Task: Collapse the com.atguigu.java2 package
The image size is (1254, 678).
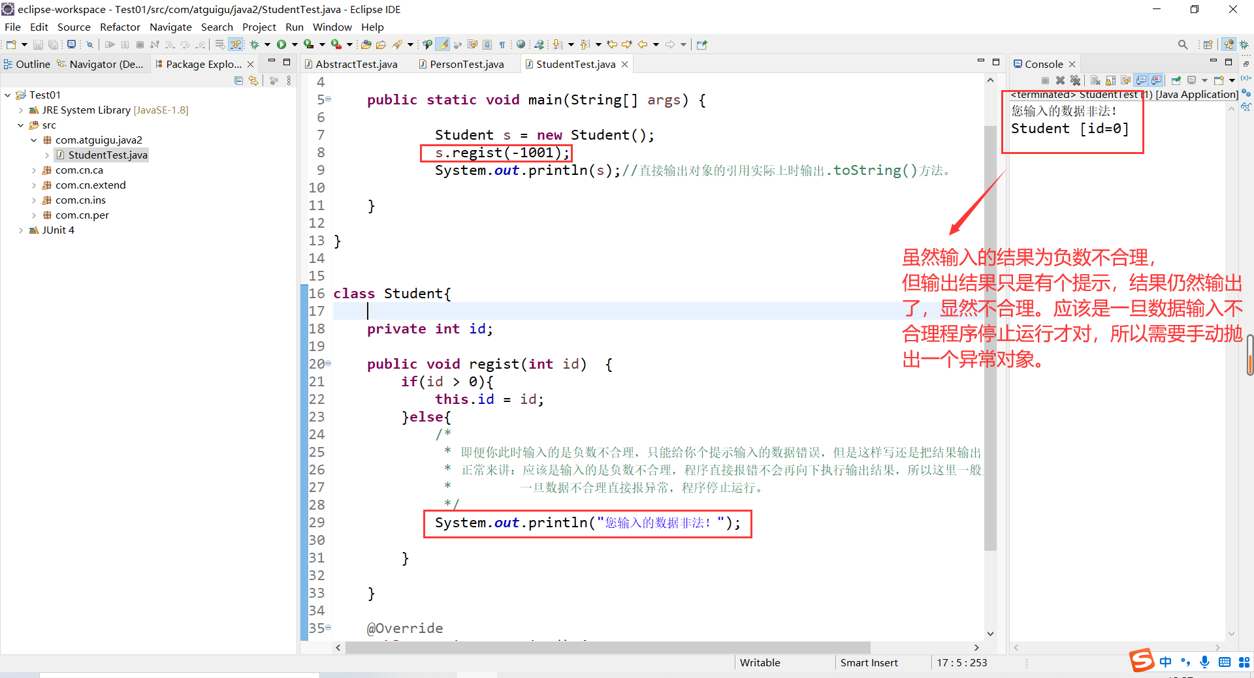Action: point(34,140)
